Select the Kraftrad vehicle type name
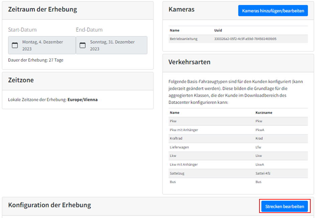 pos(176,139)
